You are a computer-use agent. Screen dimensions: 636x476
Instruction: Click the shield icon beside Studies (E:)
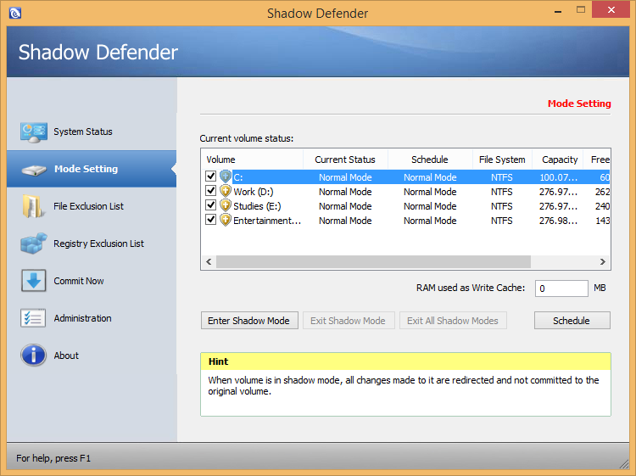point(226,205)
